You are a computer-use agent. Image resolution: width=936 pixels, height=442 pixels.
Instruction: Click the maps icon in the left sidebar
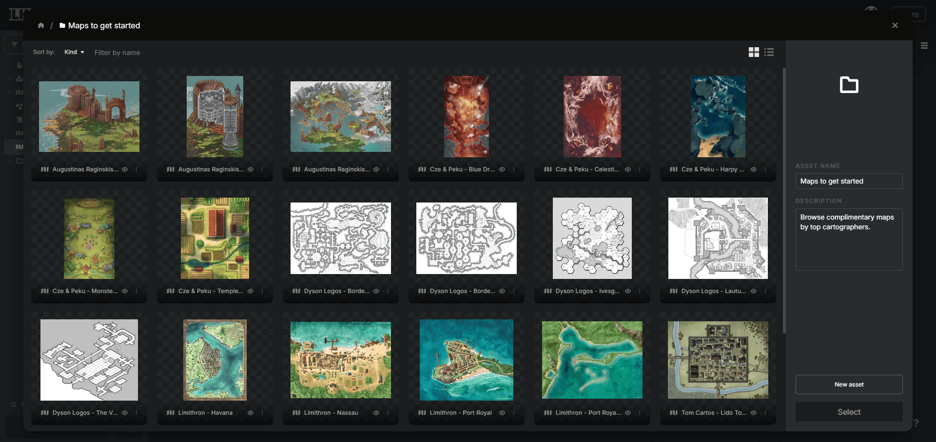click(19, 146)
